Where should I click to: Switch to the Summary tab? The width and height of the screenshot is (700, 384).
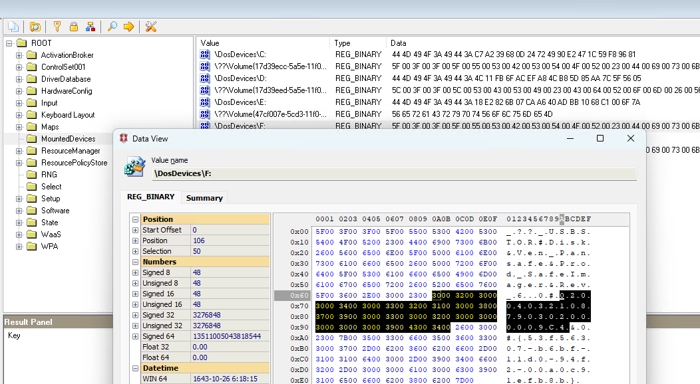click(x=204, y=198)
